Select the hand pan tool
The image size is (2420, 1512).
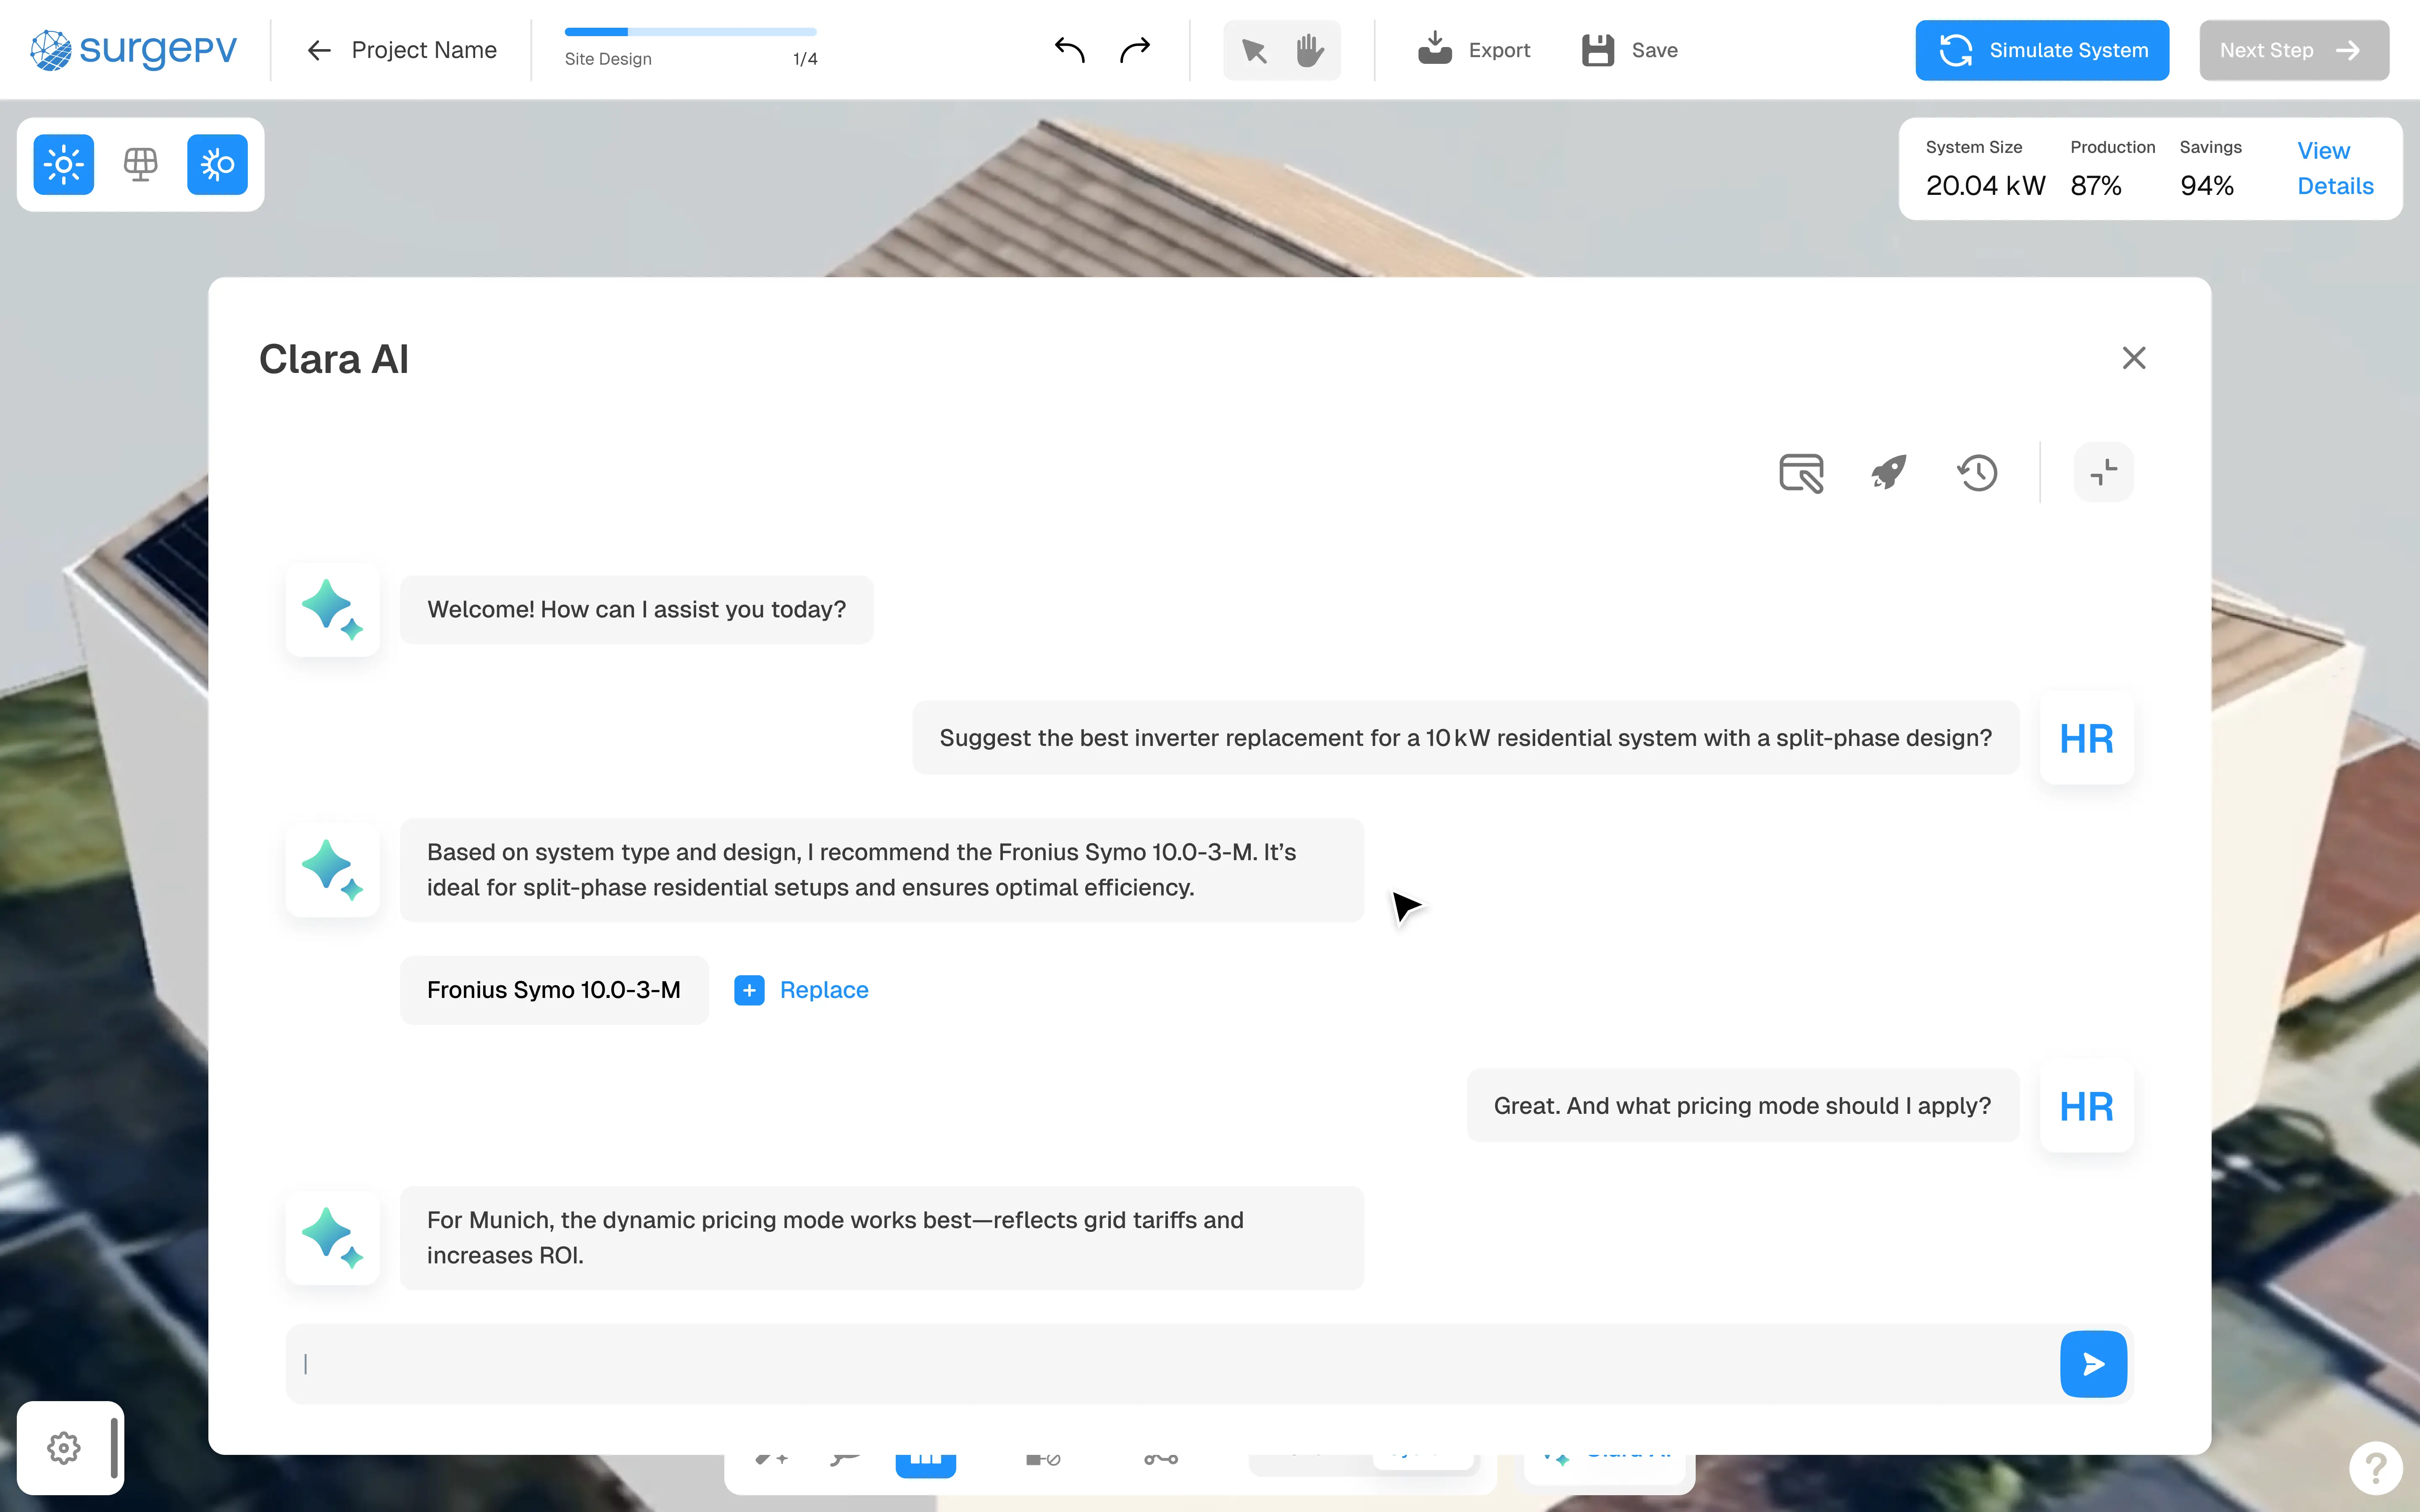(x=1310, y=50)
